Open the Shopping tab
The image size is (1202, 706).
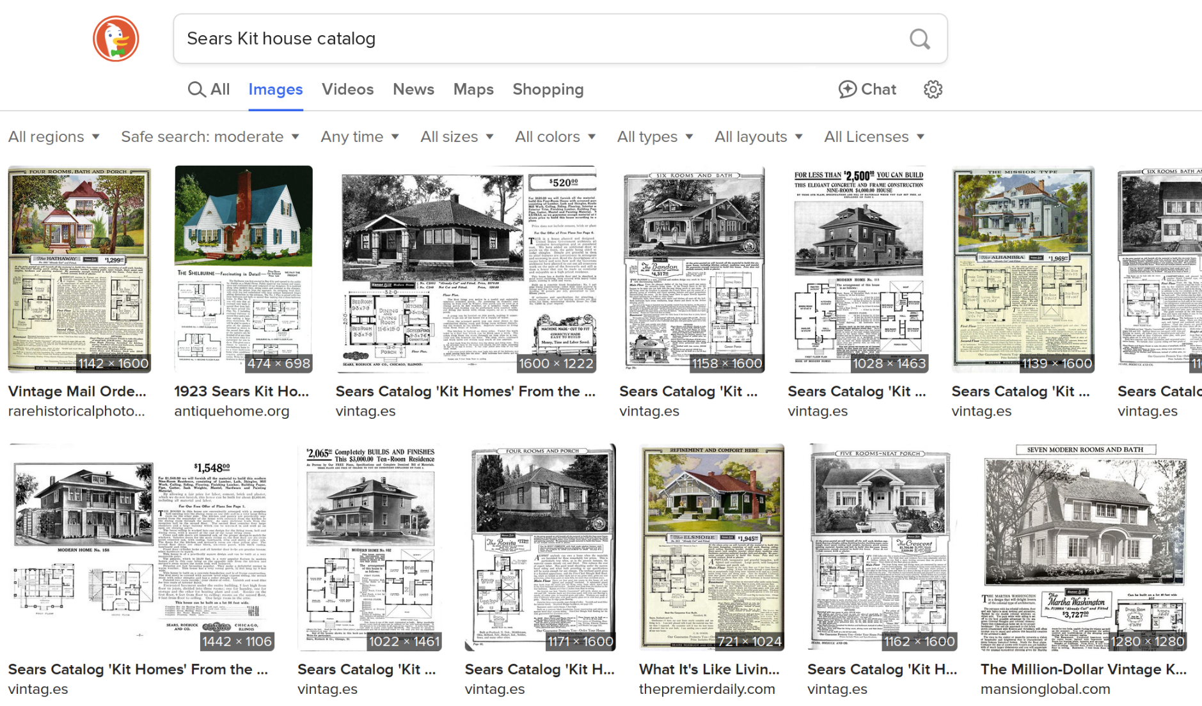click(x=548, y=90)
